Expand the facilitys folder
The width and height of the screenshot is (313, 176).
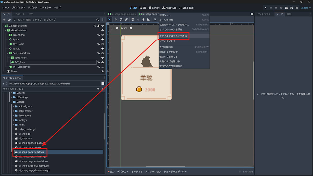coord(13,120)
